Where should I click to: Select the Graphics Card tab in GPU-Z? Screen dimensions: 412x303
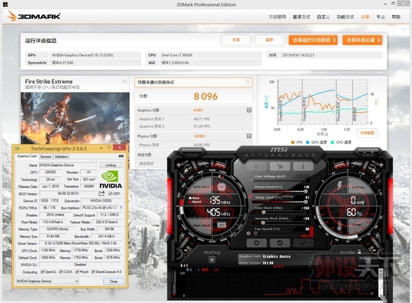coord(27,156)
